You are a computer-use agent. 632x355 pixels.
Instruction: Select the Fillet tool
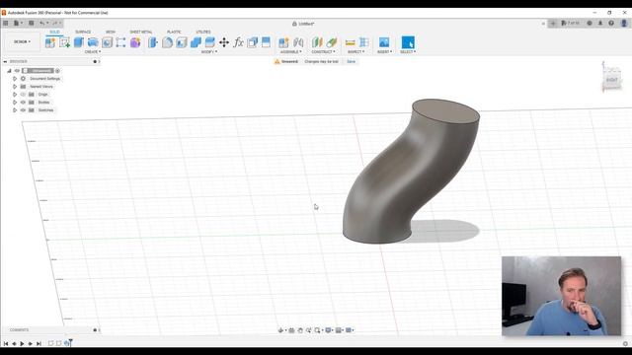point(167,42)
